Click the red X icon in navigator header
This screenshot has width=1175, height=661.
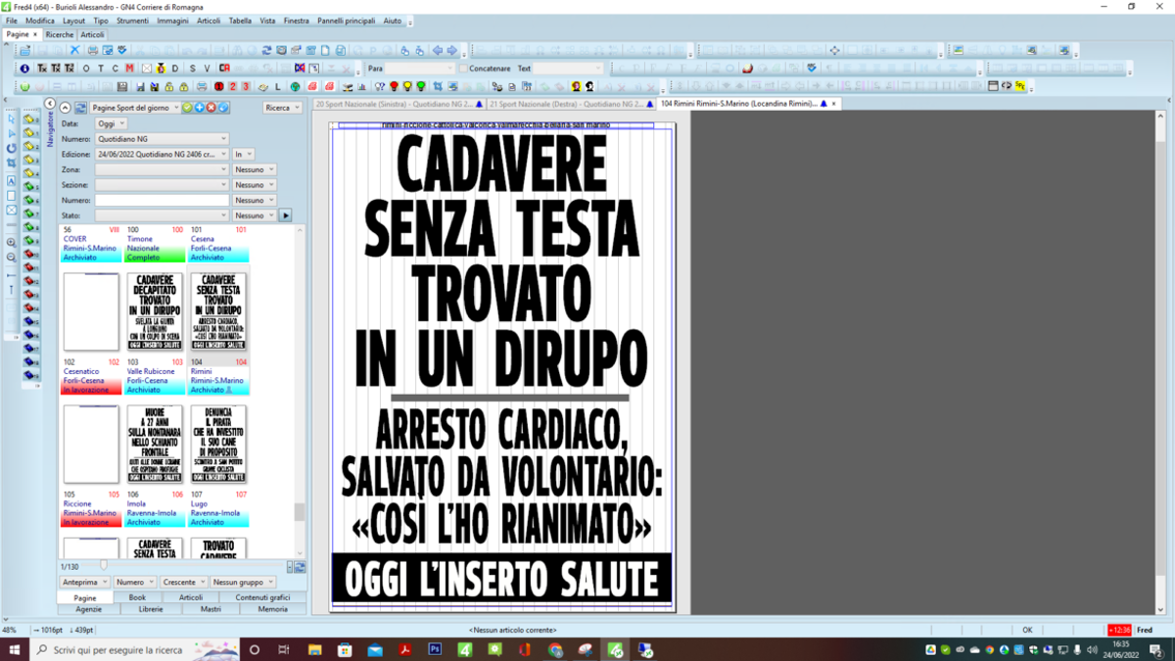(211, 108)
